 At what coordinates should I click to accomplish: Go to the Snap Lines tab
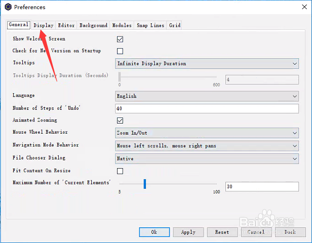pos(150,25)
